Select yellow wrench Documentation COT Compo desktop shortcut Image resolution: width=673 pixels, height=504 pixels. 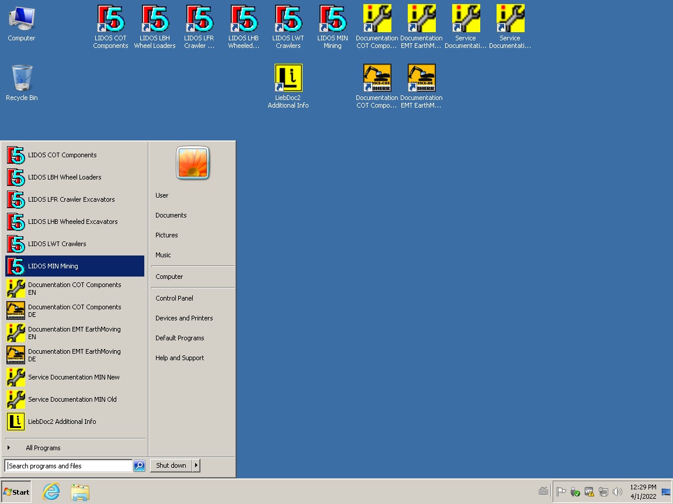coord(377,27)
